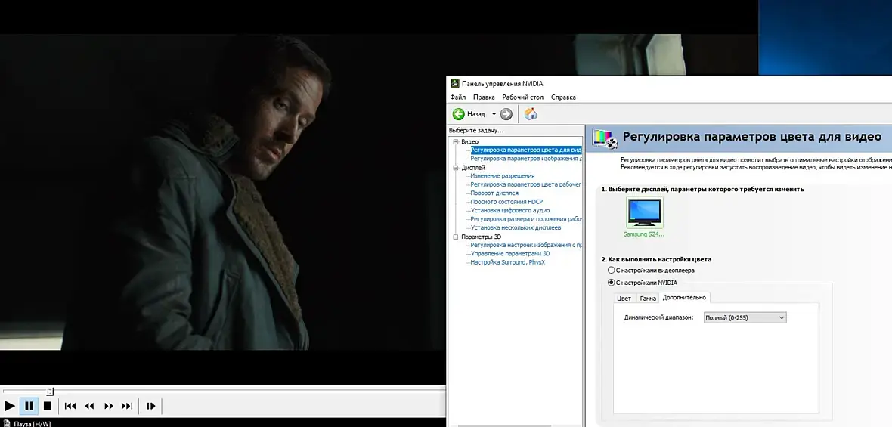Choose С настройками видеоплеера radio button
The image size is (892, 427).
611,270
